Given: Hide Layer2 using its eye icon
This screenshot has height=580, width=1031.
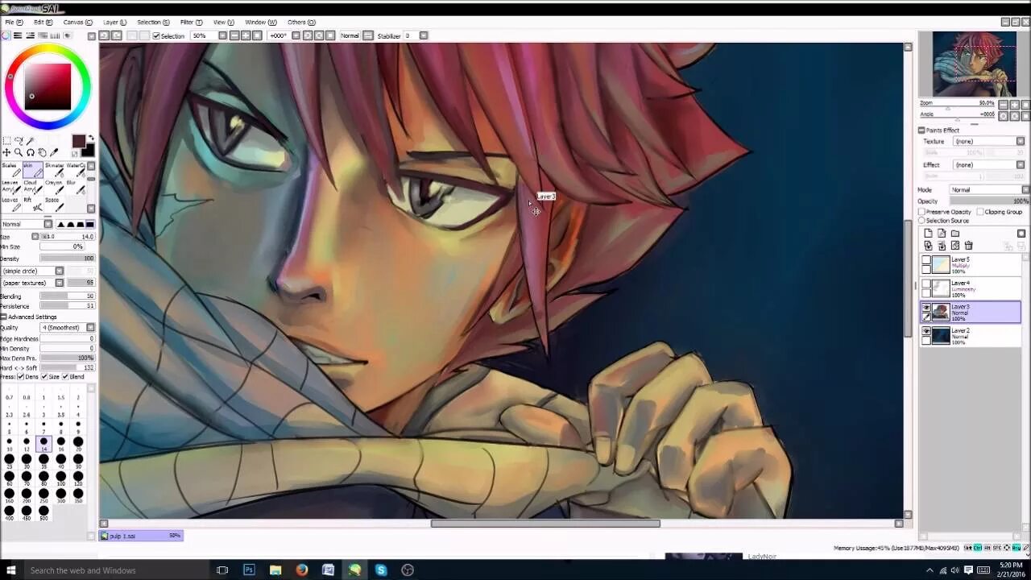Looking at the screenshot, I should click(926, 330).
